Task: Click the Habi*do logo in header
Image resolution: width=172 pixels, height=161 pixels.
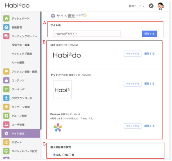Action: pos(17,5)
